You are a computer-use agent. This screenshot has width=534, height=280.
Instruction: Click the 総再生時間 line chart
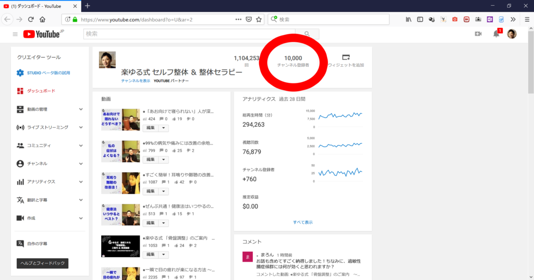pos(340,116)
